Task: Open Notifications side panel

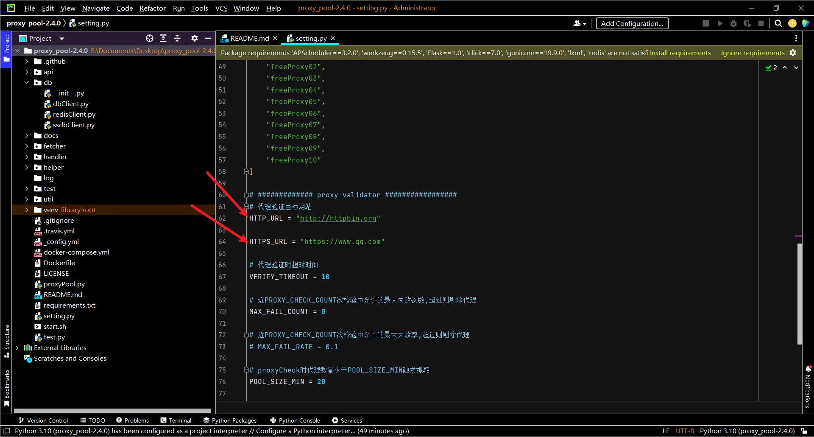Action: [808, 387]
